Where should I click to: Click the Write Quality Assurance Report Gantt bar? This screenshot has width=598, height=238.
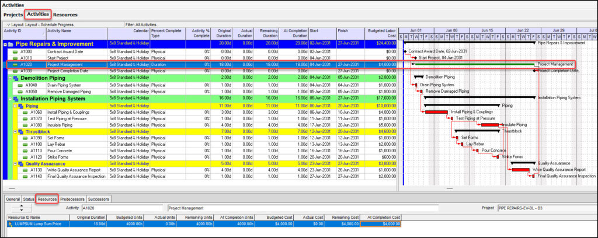point(520,170)
